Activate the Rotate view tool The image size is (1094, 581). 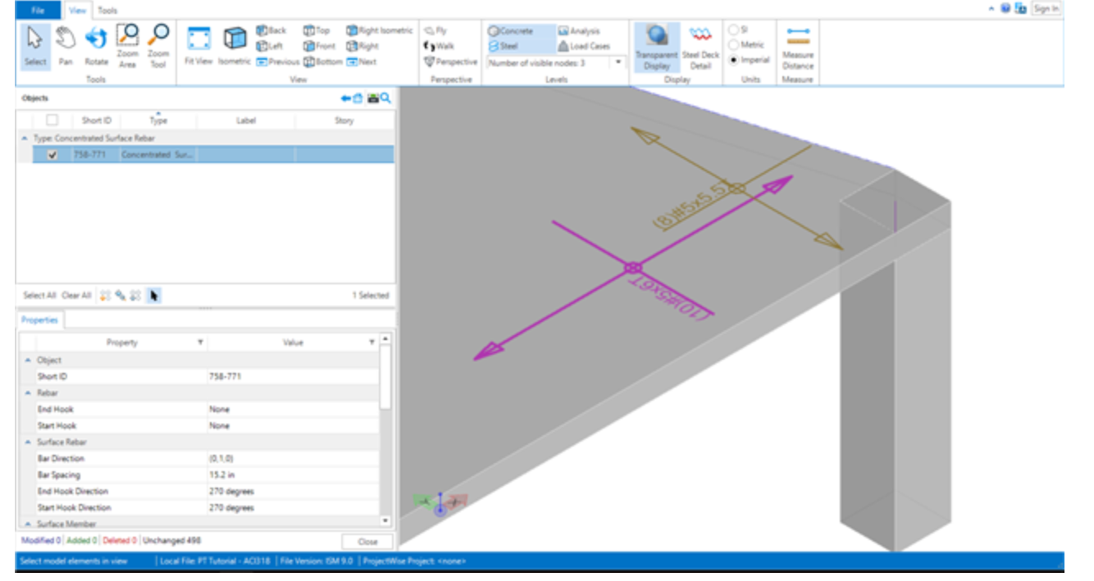click(x=97, y=43)
